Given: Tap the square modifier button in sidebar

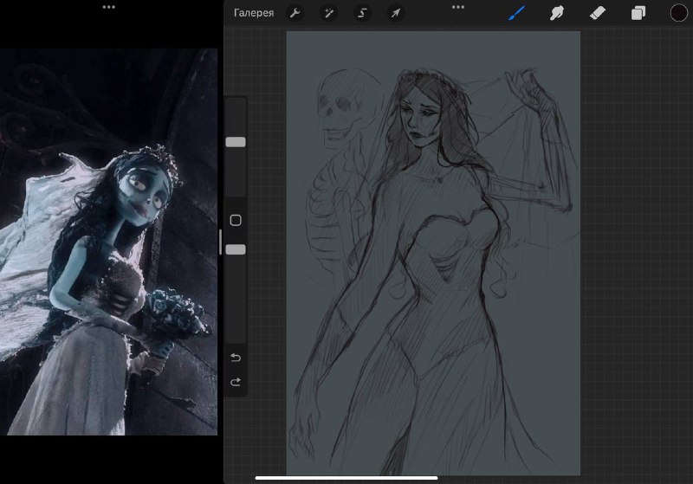Looking at the screenshot, I should tap(236, 220).
